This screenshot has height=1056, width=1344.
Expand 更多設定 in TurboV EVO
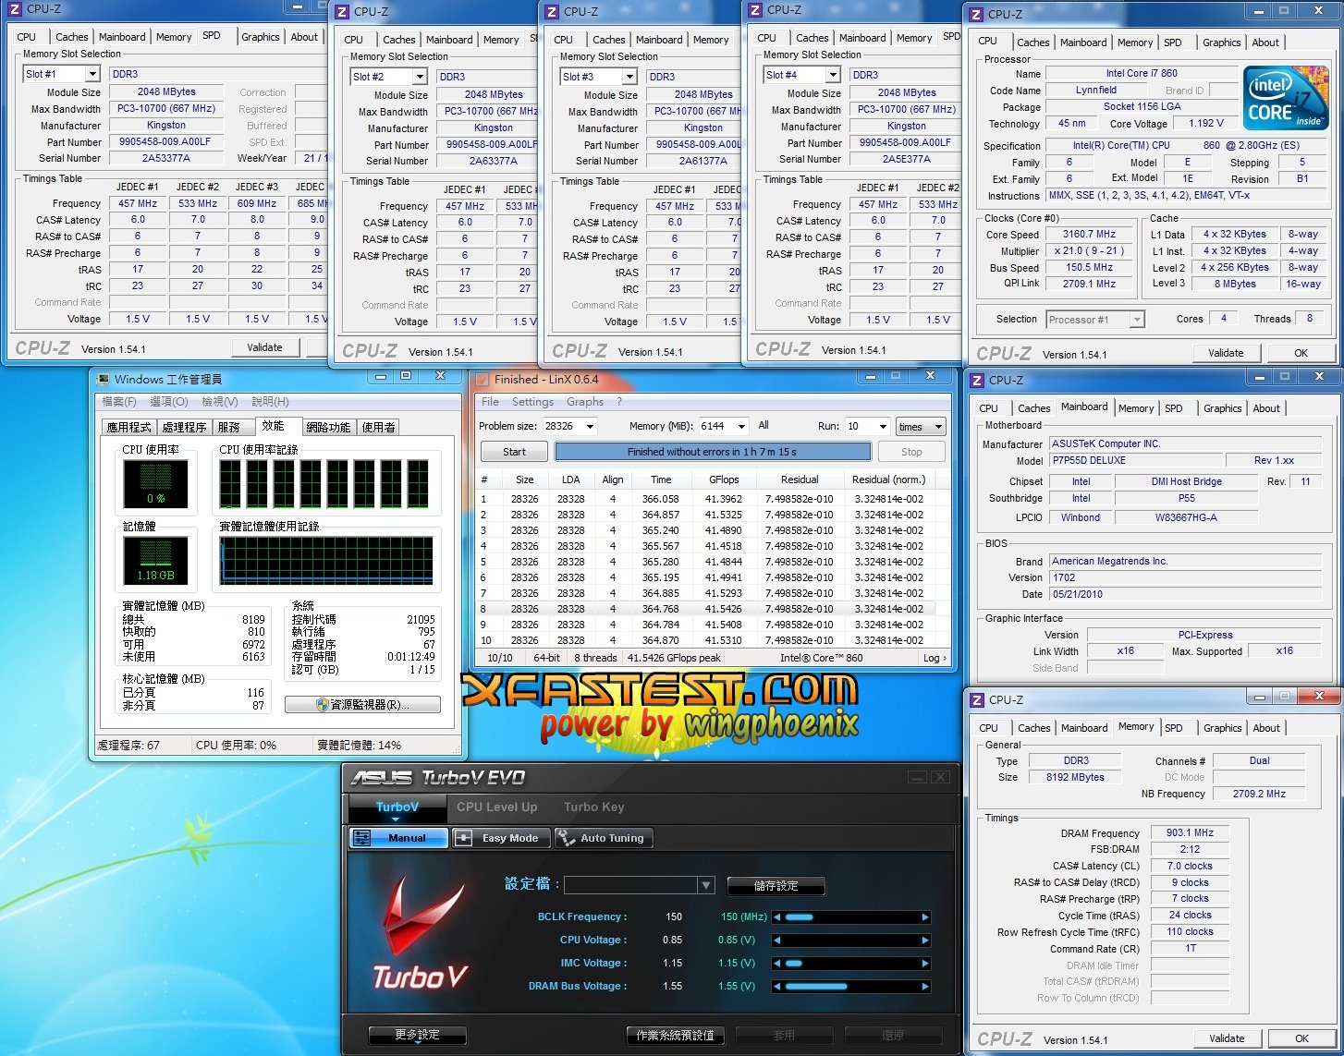(x=417, y=1035)
